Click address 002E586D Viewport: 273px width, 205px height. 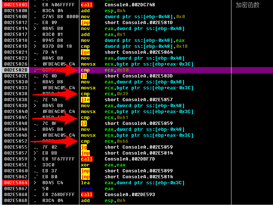click(x=16, y=200)
